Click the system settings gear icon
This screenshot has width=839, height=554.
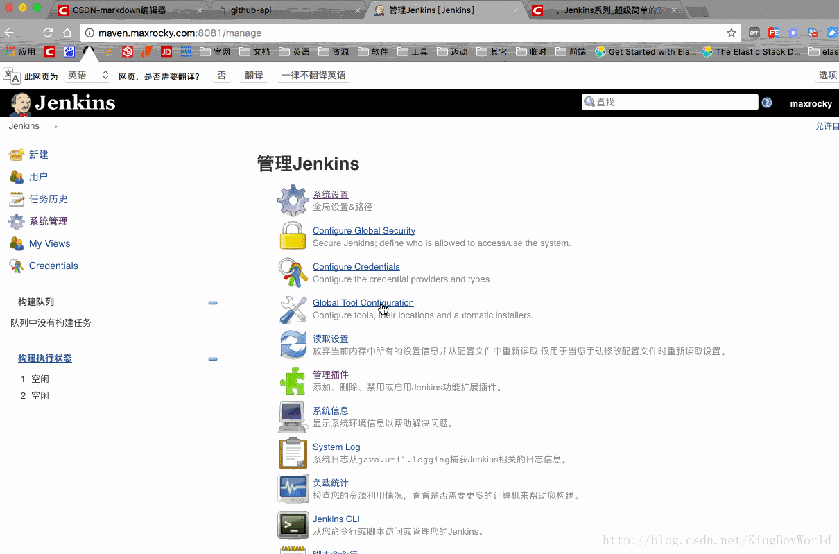coord(293,200)
